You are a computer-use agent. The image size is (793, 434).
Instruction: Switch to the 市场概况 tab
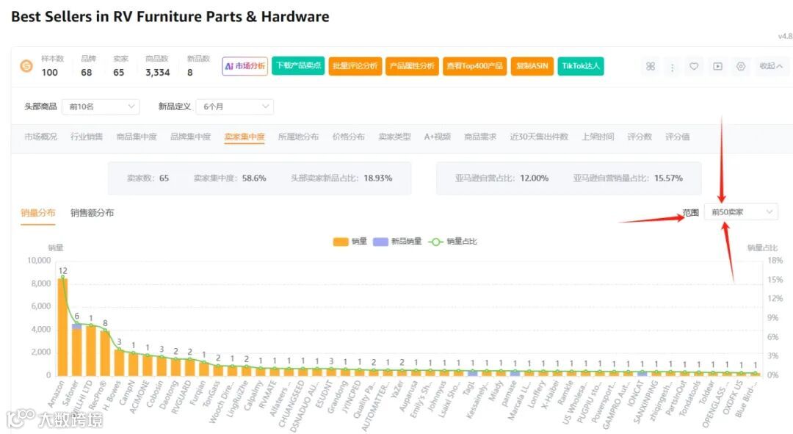pyautogui.click(x=41, y=137)
